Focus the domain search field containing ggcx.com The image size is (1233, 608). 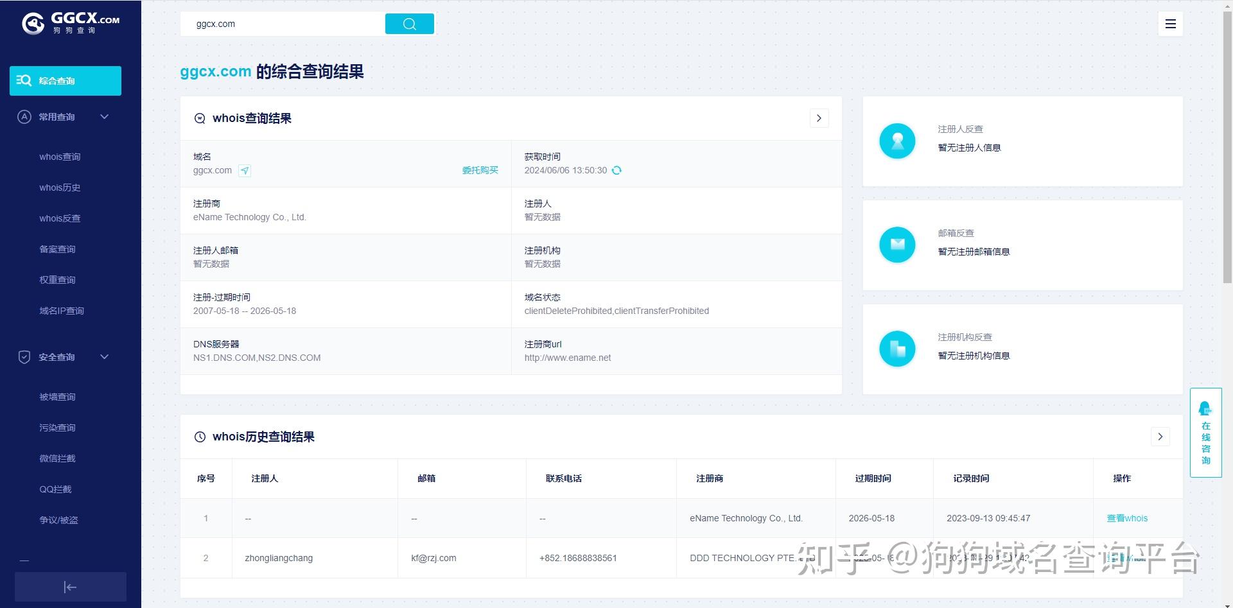click(x=283, y=24)
